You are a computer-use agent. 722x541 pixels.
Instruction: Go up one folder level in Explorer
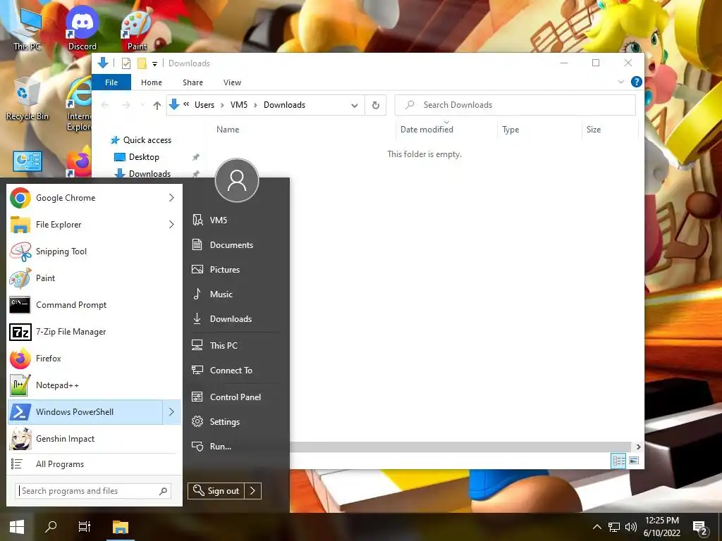[157, 106]
